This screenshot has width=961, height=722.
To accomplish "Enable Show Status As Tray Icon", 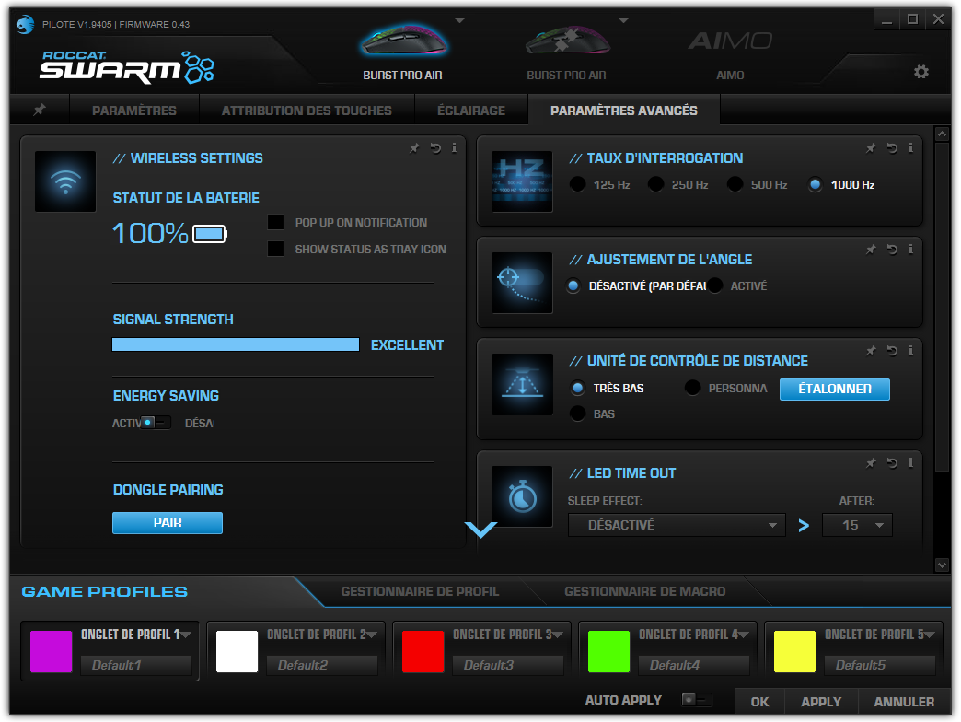I will [x=276, y=249].
